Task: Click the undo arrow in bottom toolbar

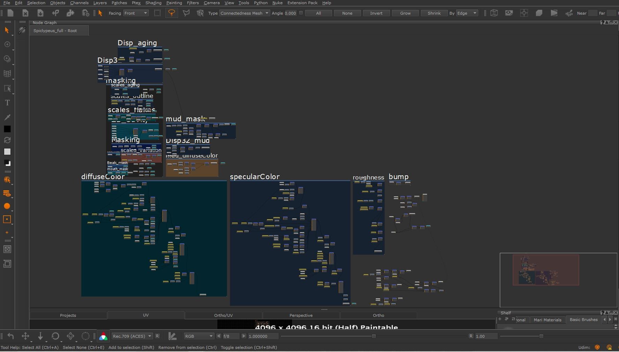Action: (10, 336)
